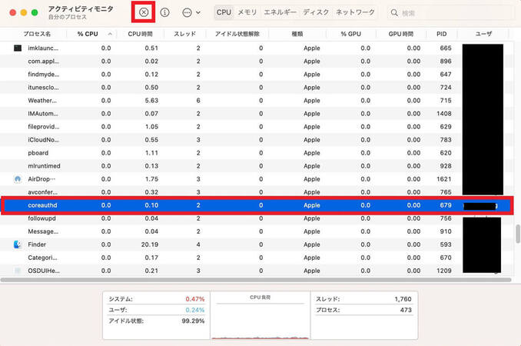Sort by the 種類 column header

[x=297, y=34]
